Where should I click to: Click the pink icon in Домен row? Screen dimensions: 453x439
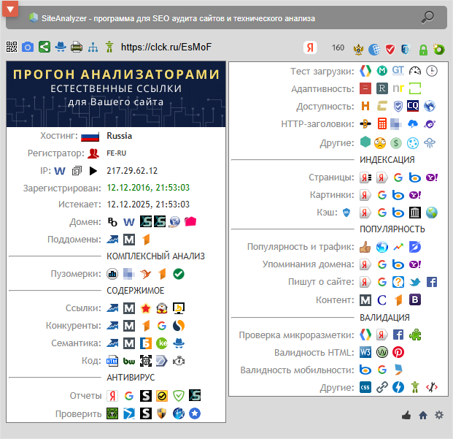(190, 222)
